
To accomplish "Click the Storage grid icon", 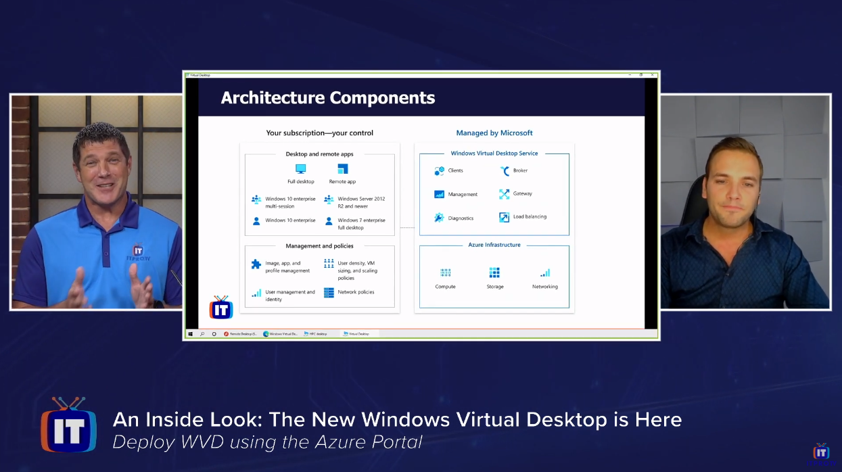I will click(x=494, y=272).
